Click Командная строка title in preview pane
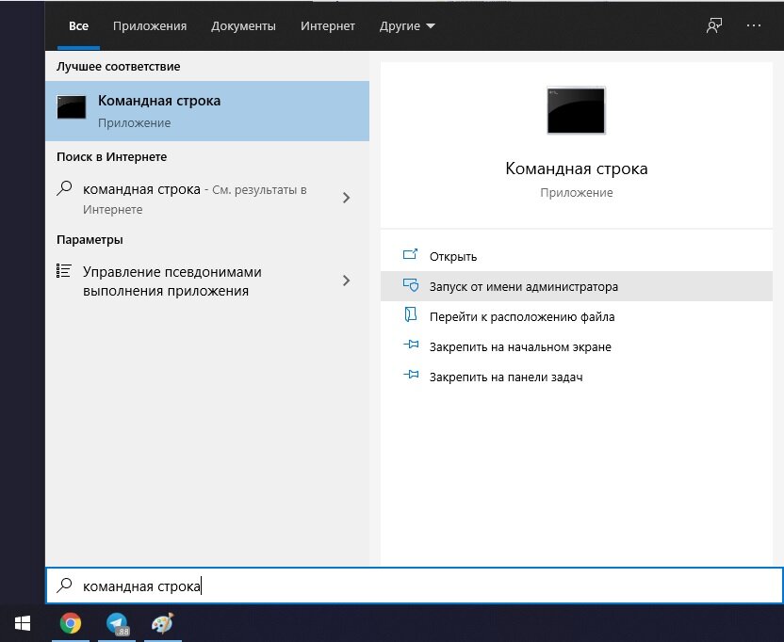Screen dimensions: 784x642 (x=576, y=169)
